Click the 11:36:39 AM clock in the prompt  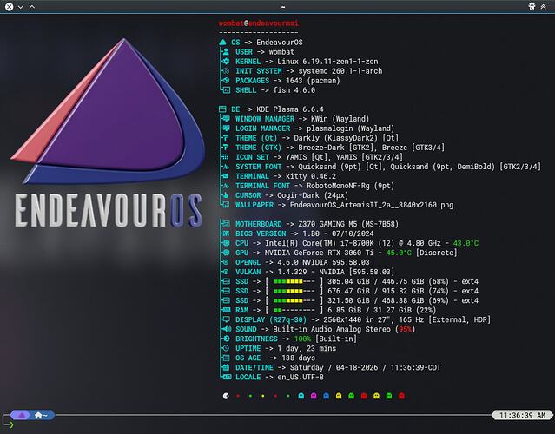tap(523, 415)
